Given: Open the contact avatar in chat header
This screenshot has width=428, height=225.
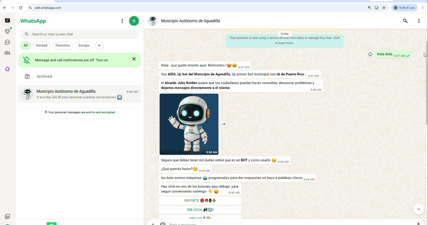Looking at the screenshot, I should [153, 21].
